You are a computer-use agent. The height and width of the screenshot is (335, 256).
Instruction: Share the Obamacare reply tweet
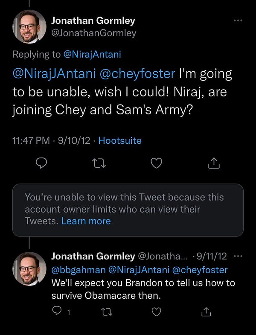(206, 312)
